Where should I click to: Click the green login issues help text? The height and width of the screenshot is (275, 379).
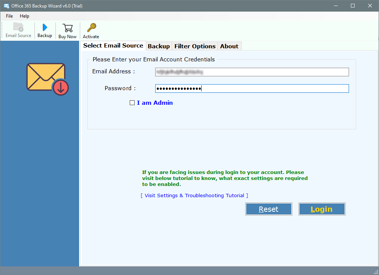(x=225, y=178)
